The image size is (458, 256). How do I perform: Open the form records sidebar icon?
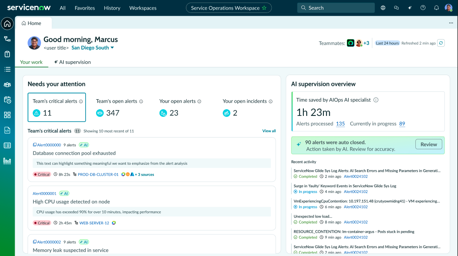point(7,146)
